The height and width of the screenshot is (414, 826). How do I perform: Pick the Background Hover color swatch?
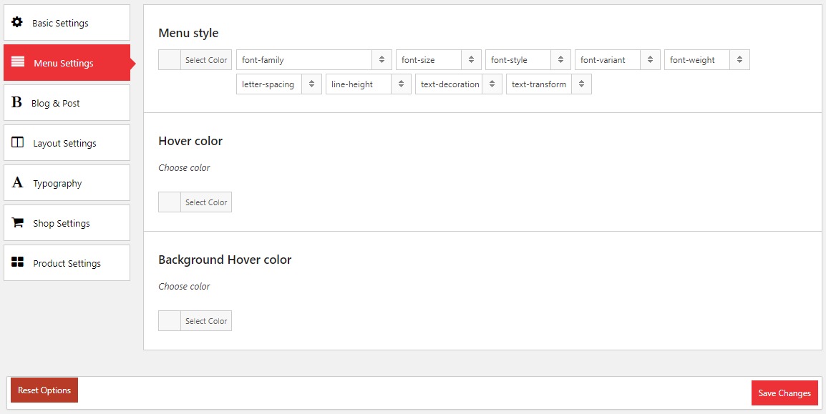point(170,321)
